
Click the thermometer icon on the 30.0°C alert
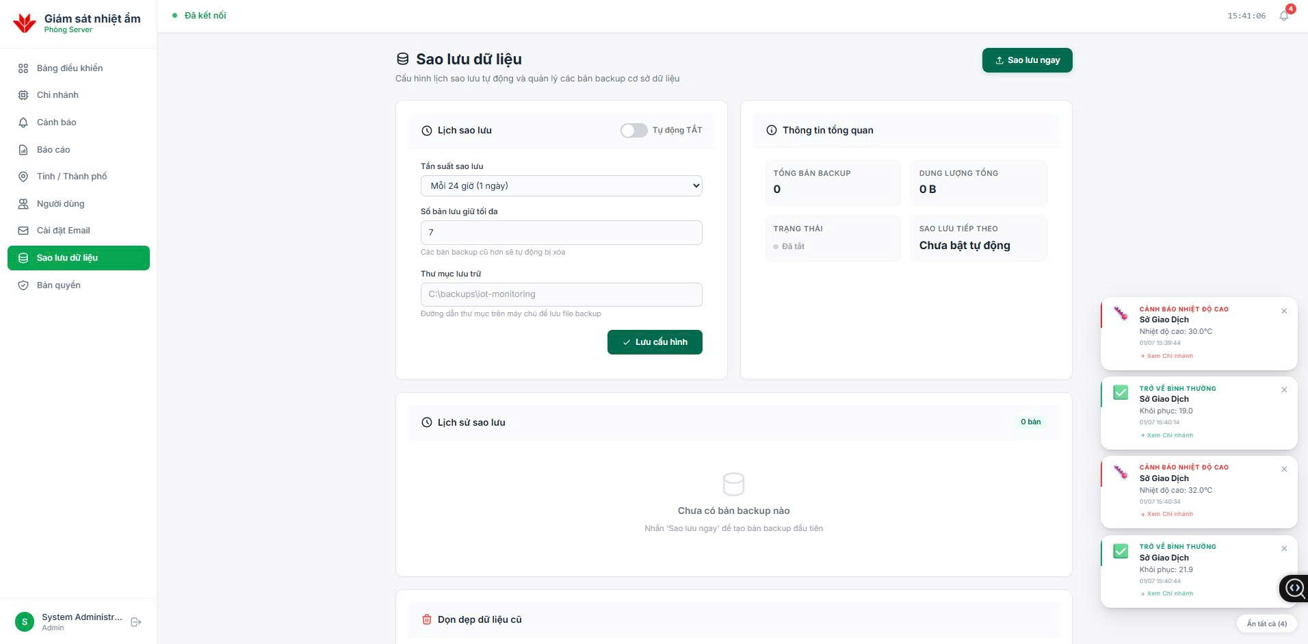1121,313
